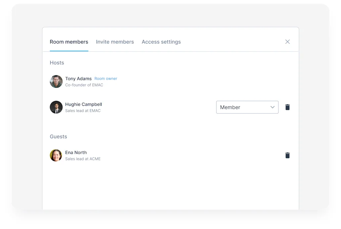
Task: Delete Hughie Campbell using his trash icon
Action: click(287, 107)
